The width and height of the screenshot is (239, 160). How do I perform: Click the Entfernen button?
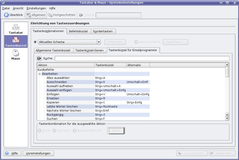point(115,42)
